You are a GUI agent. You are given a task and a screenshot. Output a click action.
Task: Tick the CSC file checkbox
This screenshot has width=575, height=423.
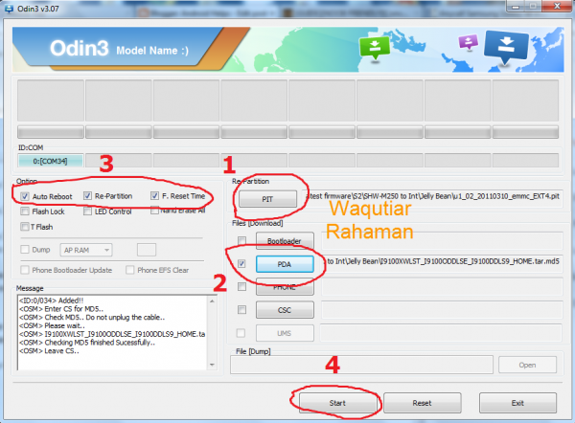[241, 310]
